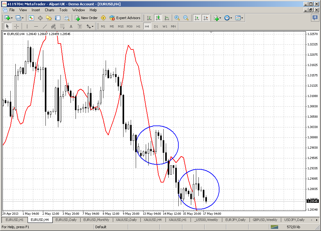This screenshot has width=321, height=231.
Task: Open the Market Watch window icon
Action: 31,18
